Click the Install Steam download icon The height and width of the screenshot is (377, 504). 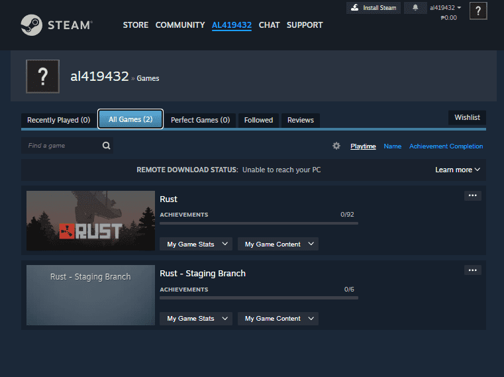[354, 7]
